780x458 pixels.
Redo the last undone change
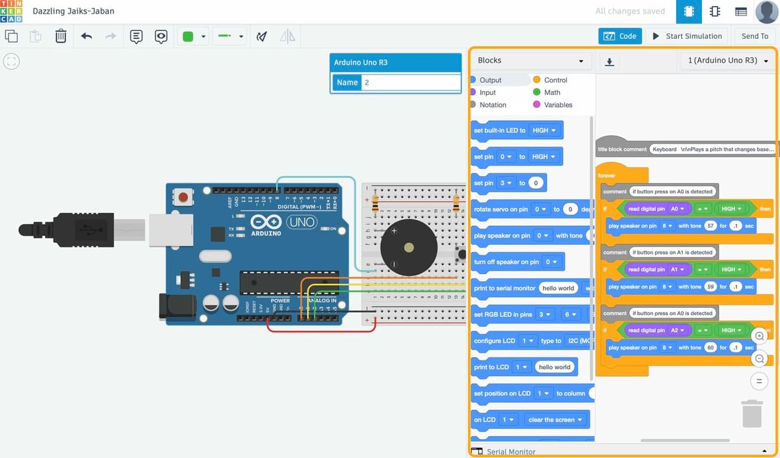click(x=110, y=36)
